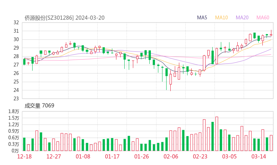Click the volume axis label 1.8万
This screenshot has width=277, height=165.
click(x=13, y=111)
